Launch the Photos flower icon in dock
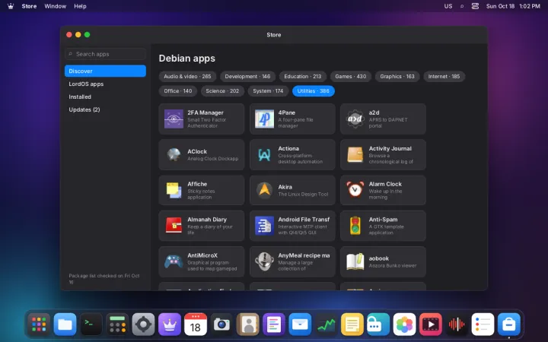Screen dimensions: 548x342 (404, 325)
